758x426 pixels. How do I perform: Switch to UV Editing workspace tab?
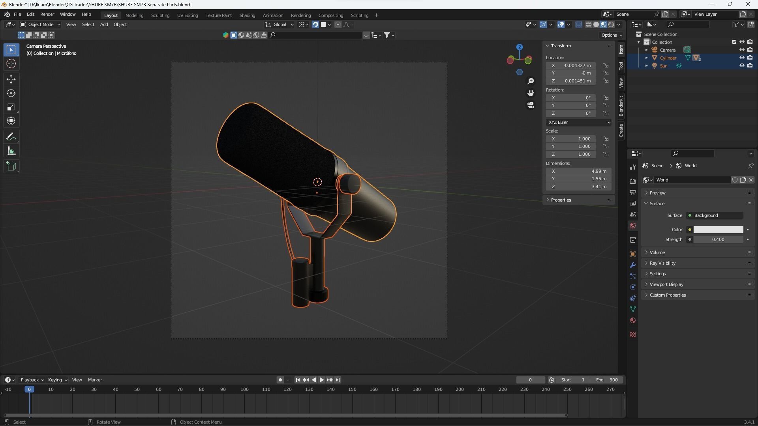188,15
